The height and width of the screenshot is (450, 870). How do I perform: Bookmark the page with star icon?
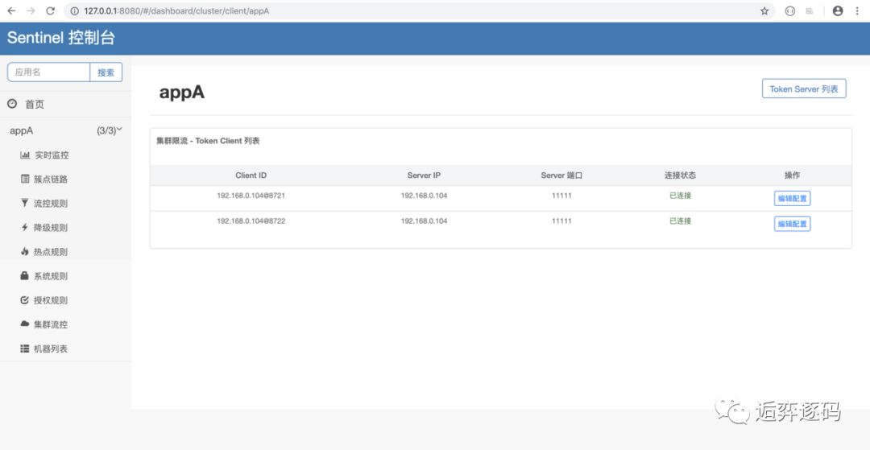764,11
